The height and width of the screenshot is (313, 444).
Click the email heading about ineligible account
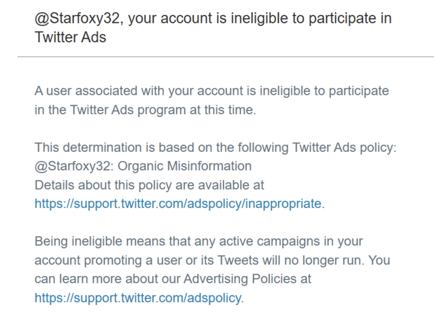pos(212,27)
